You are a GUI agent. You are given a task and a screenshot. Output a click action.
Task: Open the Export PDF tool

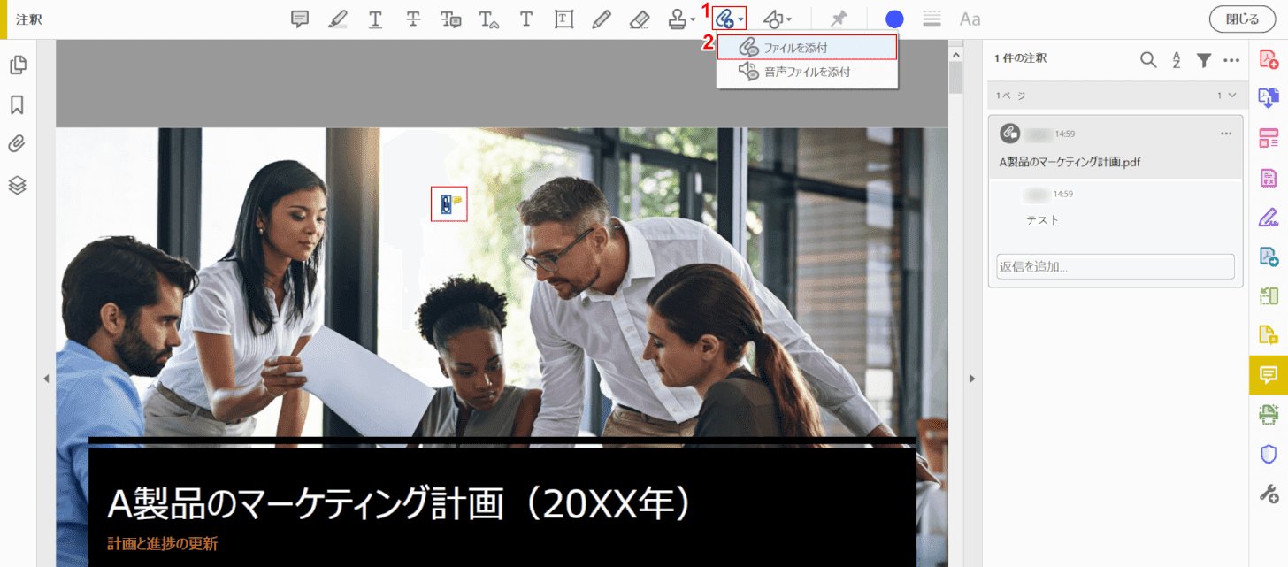point(1269,98)
